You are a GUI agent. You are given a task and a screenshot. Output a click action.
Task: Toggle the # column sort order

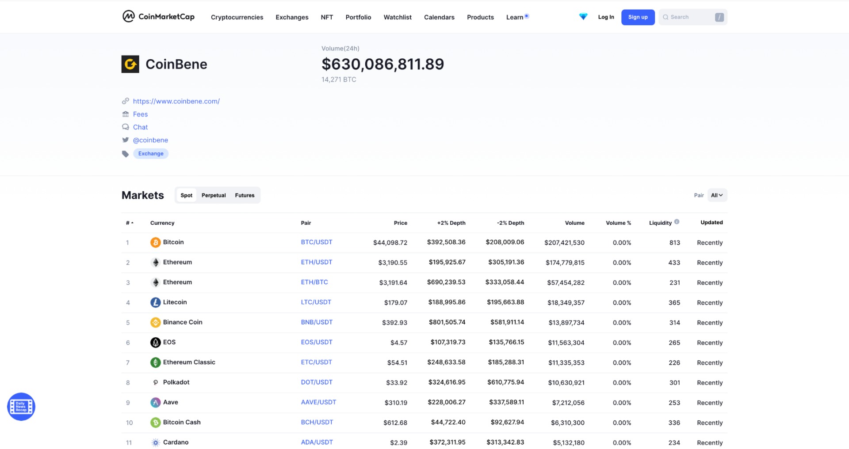pos(129,223)
